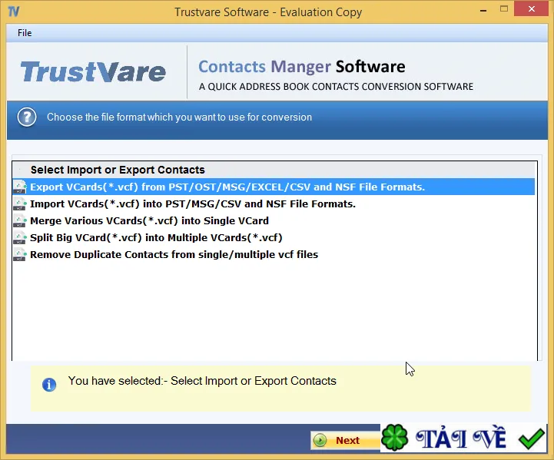
Task: Close the Trustvare Software window
Action: [532, 9]
